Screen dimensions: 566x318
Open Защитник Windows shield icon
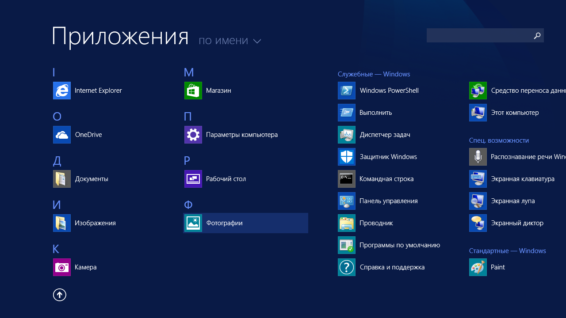click(x=347, y=157)
